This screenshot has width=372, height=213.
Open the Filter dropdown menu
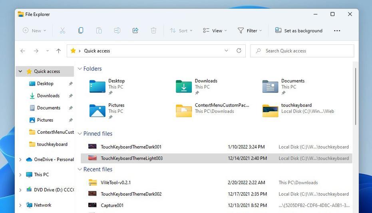250,31
